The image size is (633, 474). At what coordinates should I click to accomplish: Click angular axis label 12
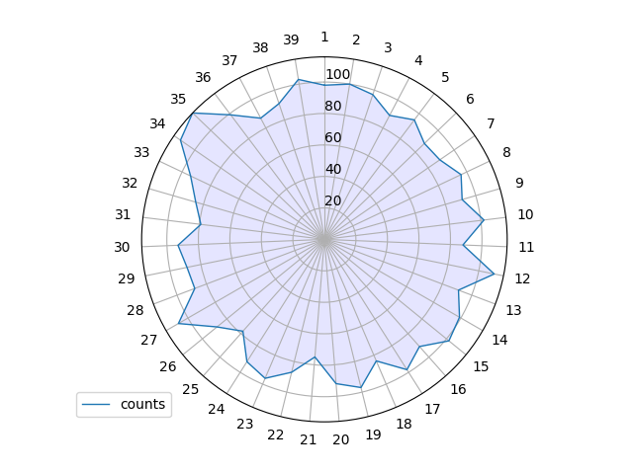click(x=522, y=278)
